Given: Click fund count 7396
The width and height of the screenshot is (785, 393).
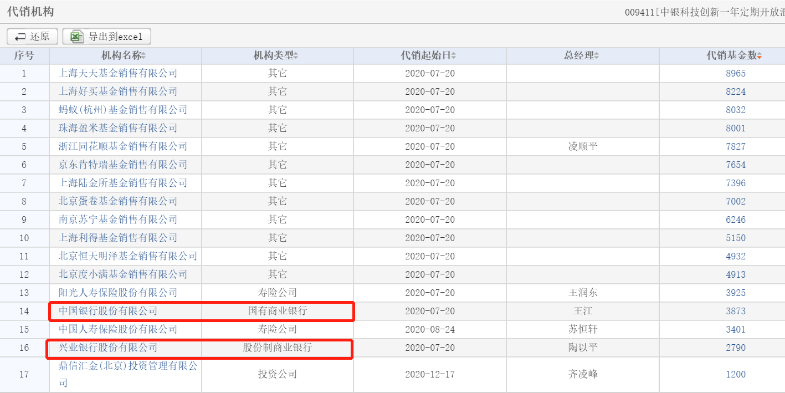Looking at the screenshot, I should [x=736, y=183].
